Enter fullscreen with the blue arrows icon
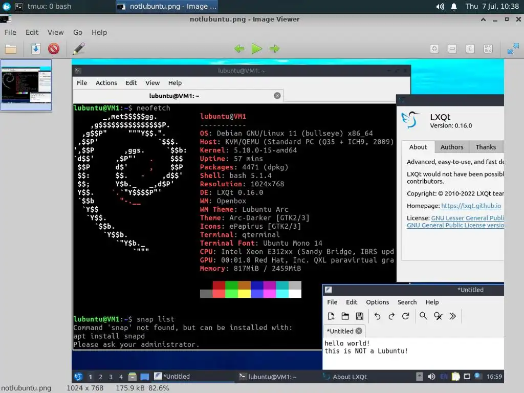Viewport: 524px width, 393px height. coord(513,49)
